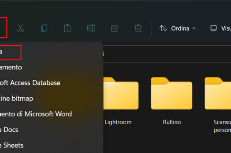
Task: Click the Rename icon
Action: 91,28
